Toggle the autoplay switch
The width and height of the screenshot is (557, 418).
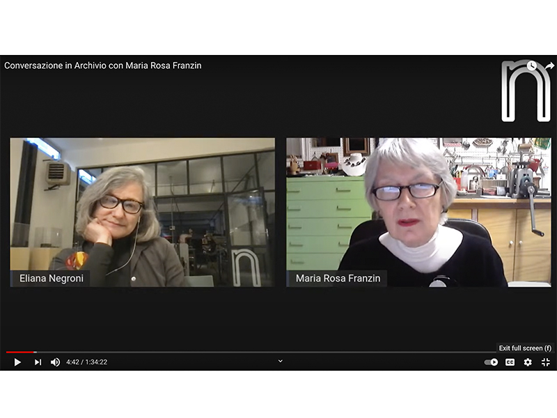[491, 362]
